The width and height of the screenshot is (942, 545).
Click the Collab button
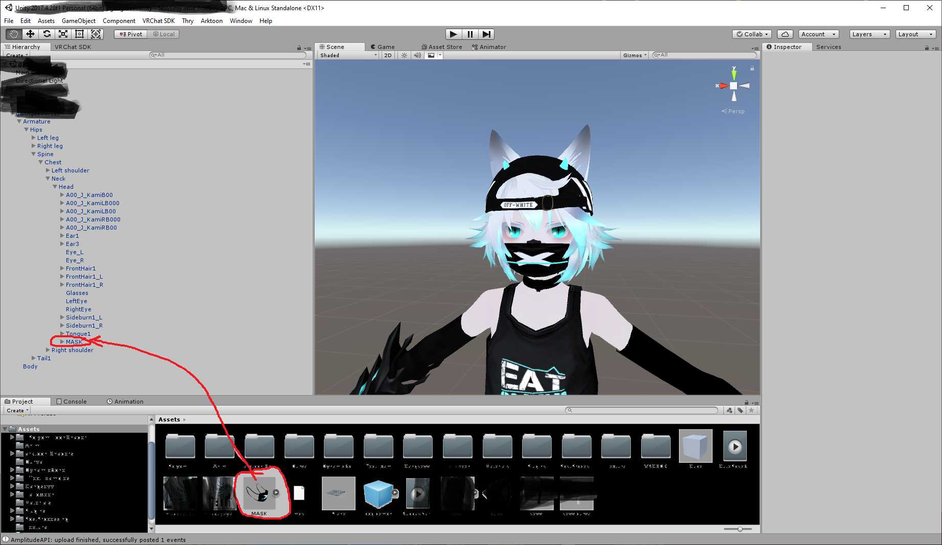pyautogui.click(x=752, y=34)
